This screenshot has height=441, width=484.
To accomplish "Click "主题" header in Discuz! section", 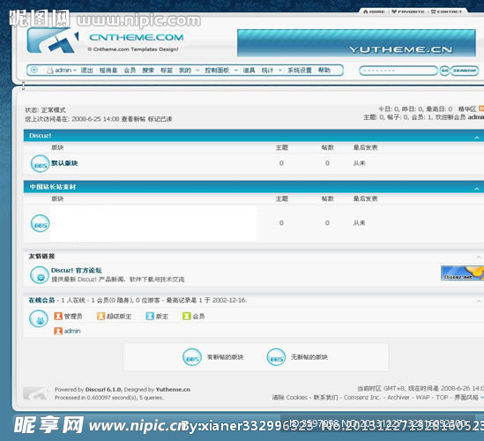I will point(281,147).
